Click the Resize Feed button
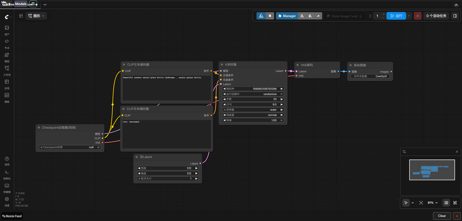 (x=12, y=216)
